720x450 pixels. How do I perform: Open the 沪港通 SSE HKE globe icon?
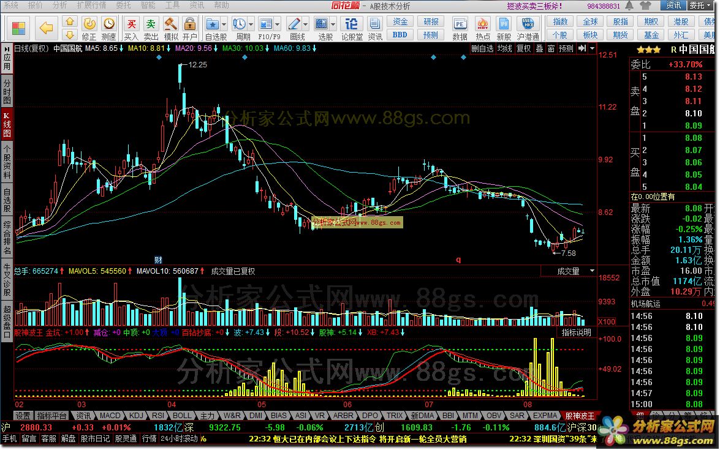pyautogui.click(x=528, y=28)
